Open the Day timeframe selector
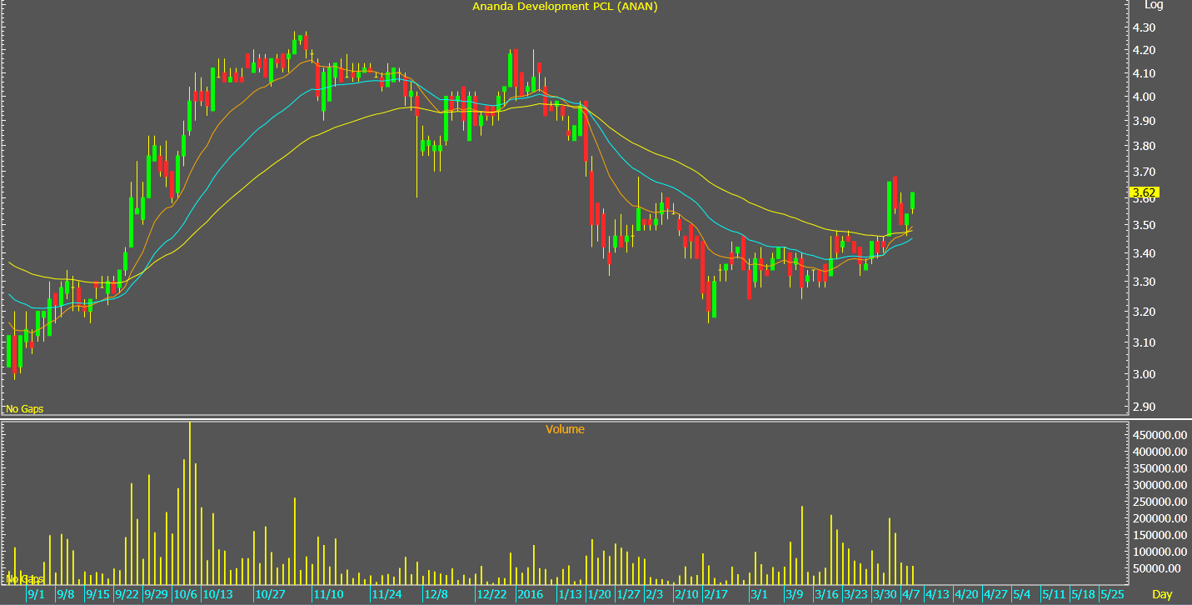The width and height of the screenshot is (1192, 605). (1162, 594)
